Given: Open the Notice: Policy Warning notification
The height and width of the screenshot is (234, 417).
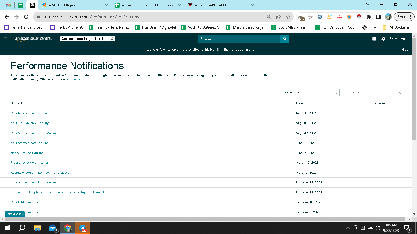Looking at the screenshot, I should 27,153.
